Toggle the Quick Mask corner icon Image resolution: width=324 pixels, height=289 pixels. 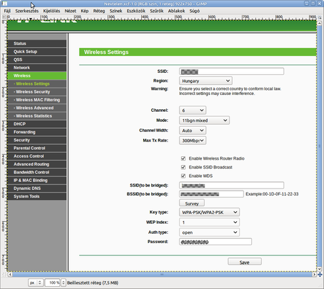click(4, 274)
